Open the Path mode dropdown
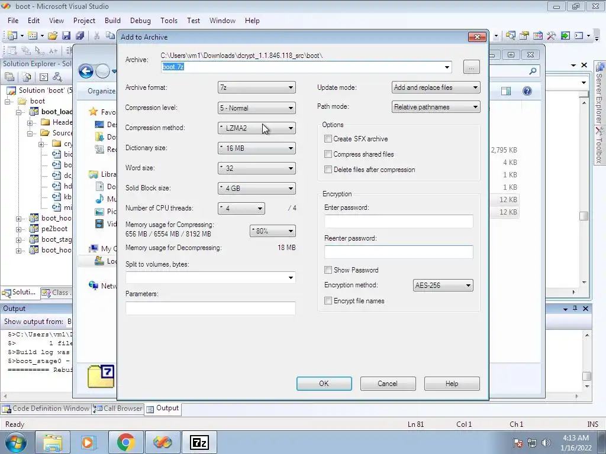The height and width of the screenshot is (454, 606). (436, 106)
